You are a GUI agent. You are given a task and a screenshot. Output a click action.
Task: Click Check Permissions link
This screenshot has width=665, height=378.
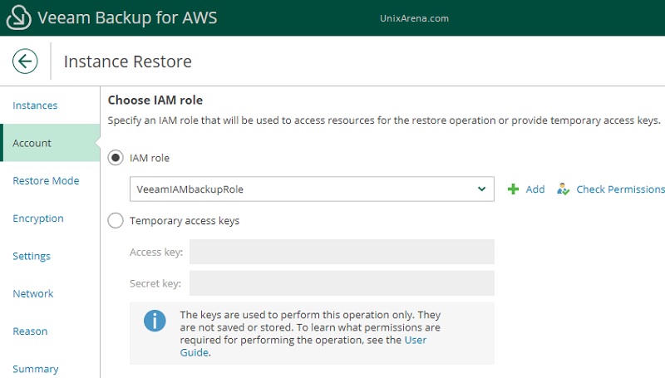point(620,189)
